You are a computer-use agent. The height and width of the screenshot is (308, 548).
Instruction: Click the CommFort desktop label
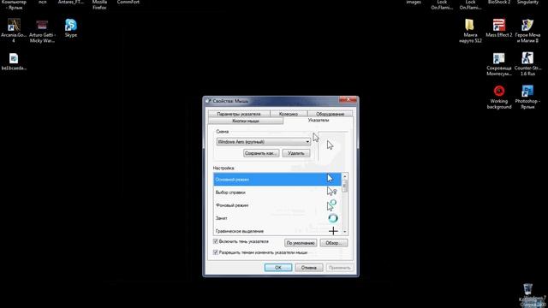(x=128, y=2)
